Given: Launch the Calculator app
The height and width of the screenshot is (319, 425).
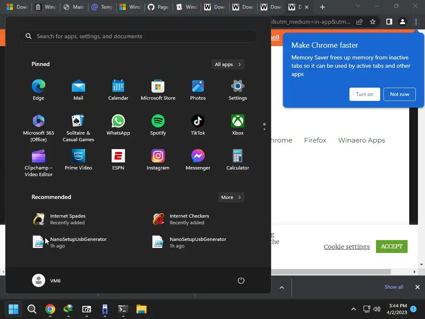Looking at the screenshot, I should tap(238, 160).
